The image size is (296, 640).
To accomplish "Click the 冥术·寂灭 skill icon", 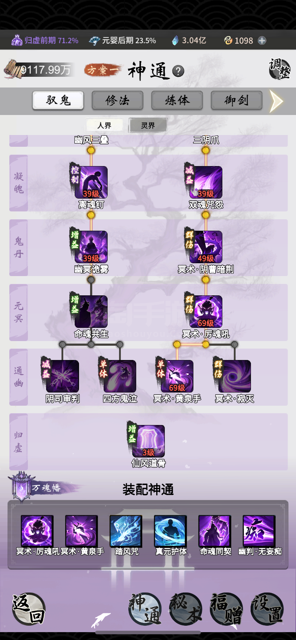I will point(235,376).
